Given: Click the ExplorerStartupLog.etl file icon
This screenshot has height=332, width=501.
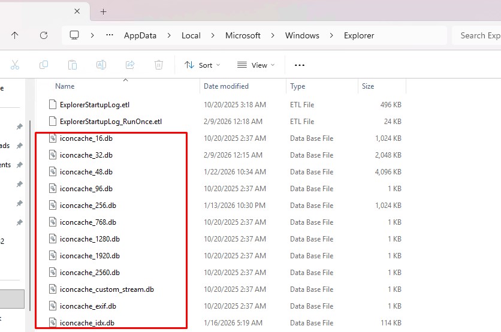Looking at the screenshot, I should tap(53, 104).
